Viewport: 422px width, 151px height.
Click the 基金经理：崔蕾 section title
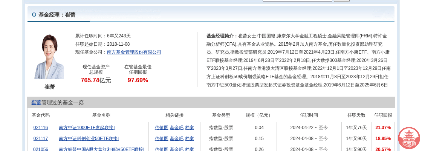tap(57, 15)
